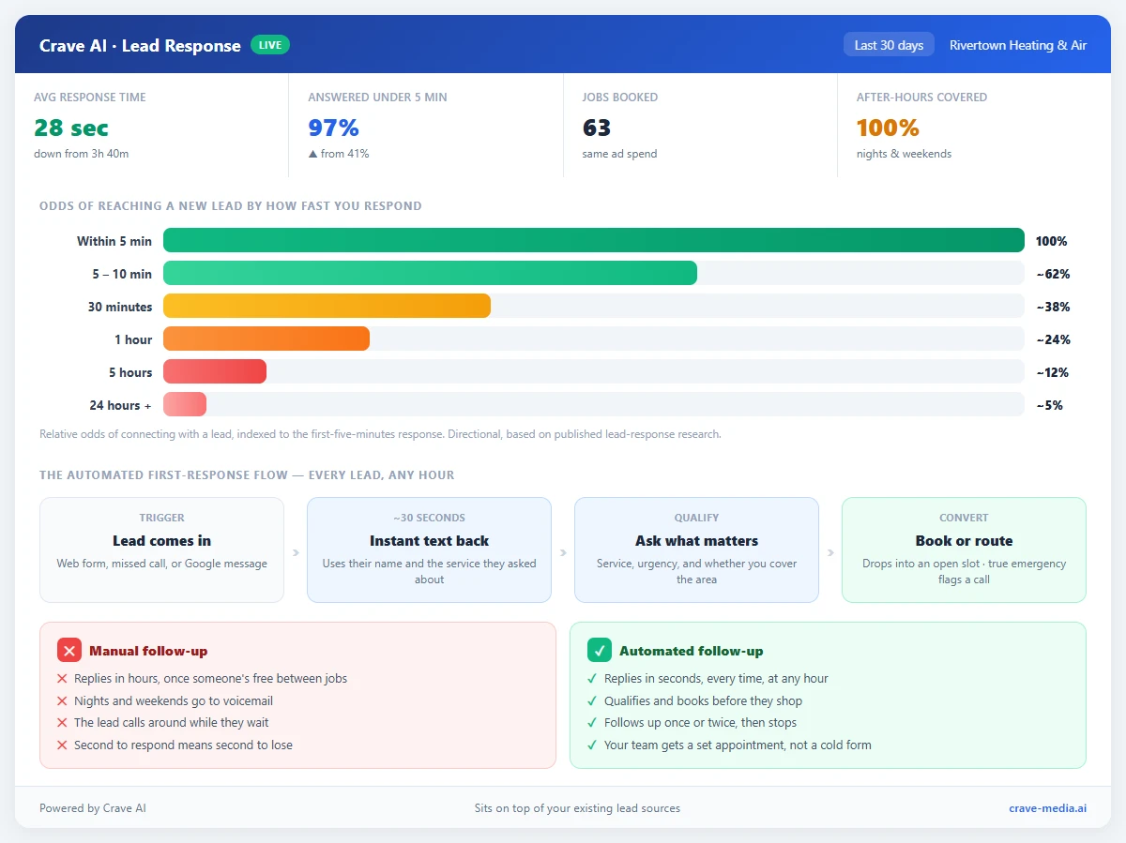Open the crave-media.ai link
The height and width of the screenshot is (843, 1126).
1048,808
